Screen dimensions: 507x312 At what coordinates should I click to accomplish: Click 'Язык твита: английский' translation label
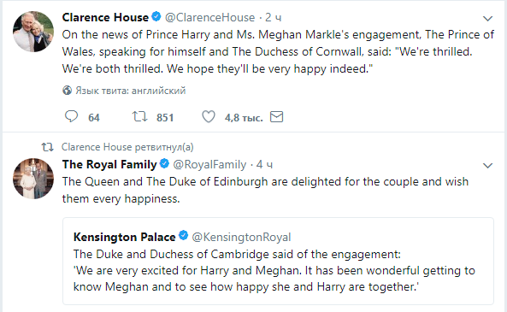click(x=131, y=91)
